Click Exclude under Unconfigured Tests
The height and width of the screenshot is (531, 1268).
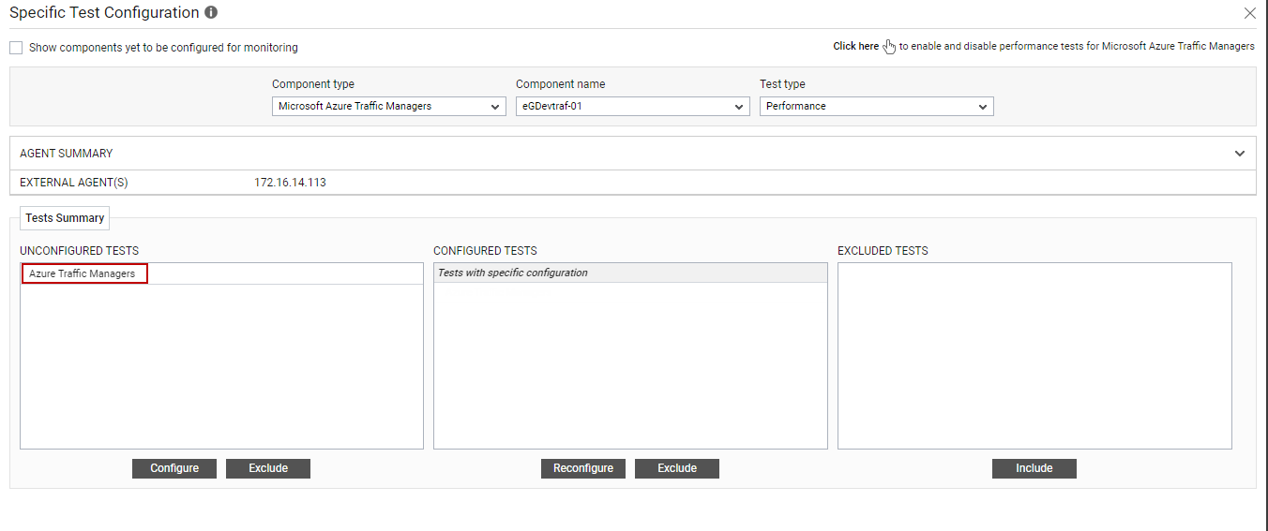pos(268,468)
